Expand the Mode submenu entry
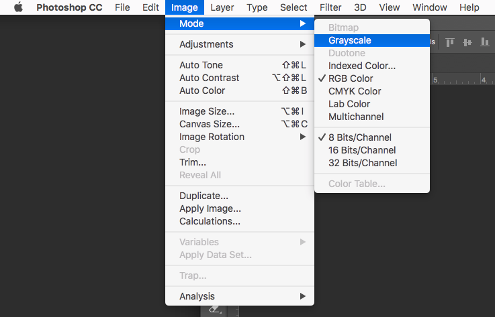 [240, 23]
